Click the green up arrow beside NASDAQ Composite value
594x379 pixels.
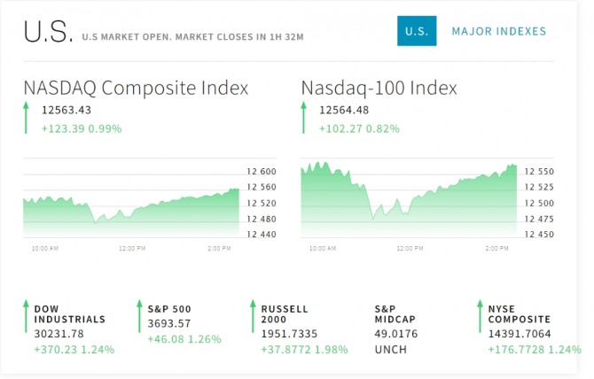point(27,119)
